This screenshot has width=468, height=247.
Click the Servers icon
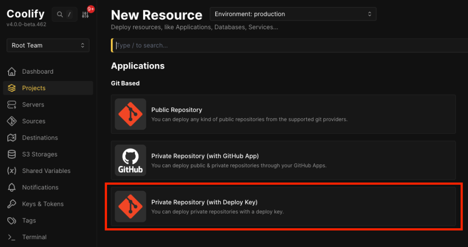coord(11,105)
